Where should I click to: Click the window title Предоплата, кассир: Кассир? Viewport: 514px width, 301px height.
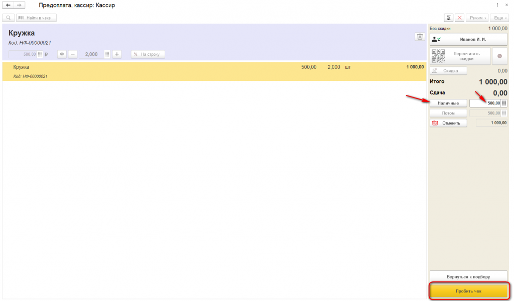(77, 5)
